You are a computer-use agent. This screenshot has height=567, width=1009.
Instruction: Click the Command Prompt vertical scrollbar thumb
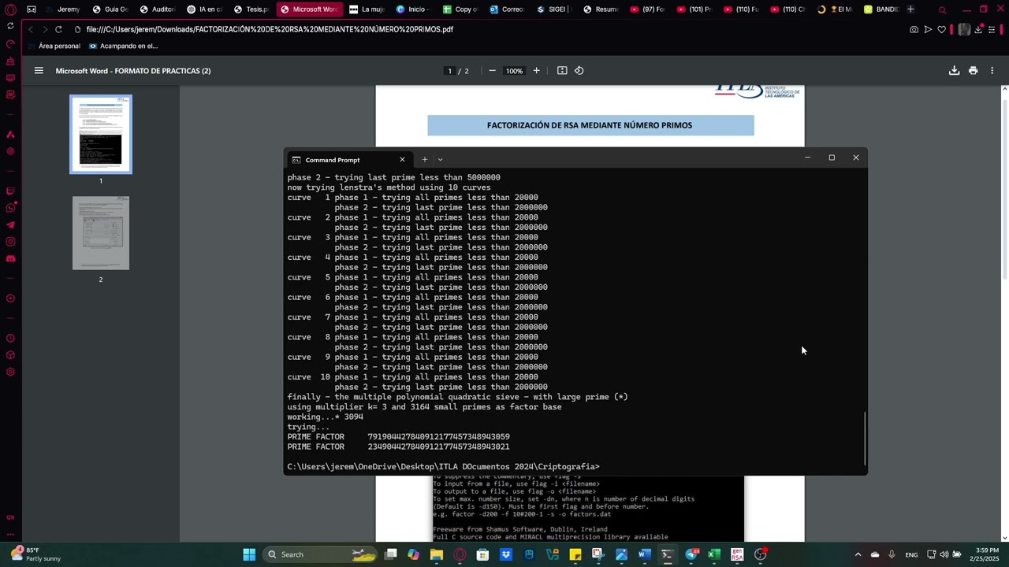tap(865, 438)
